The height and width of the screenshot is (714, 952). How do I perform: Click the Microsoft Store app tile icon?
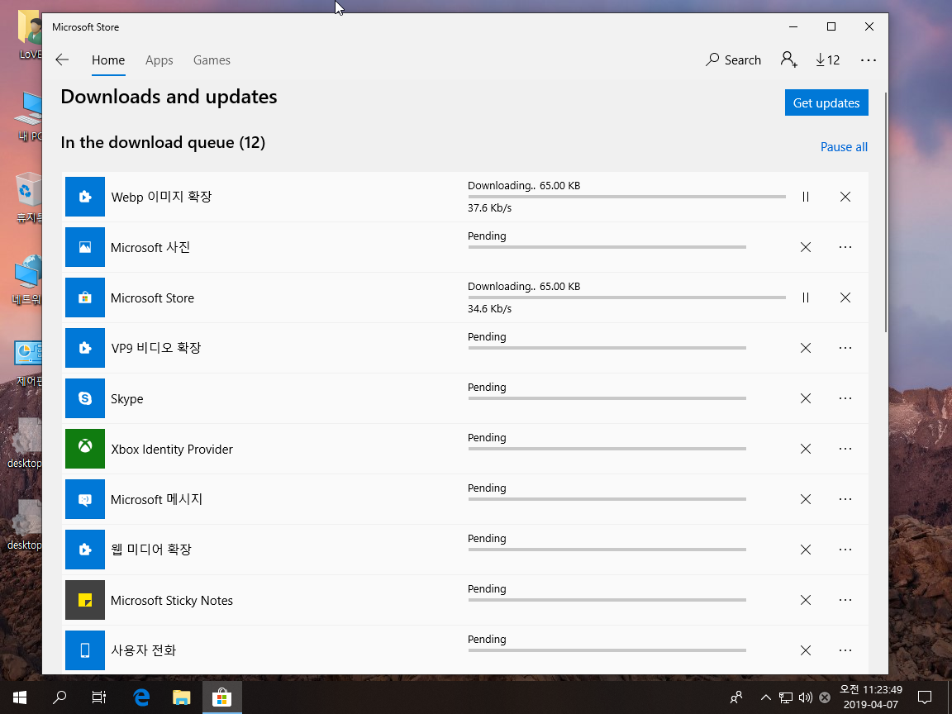tap(85, 297)
